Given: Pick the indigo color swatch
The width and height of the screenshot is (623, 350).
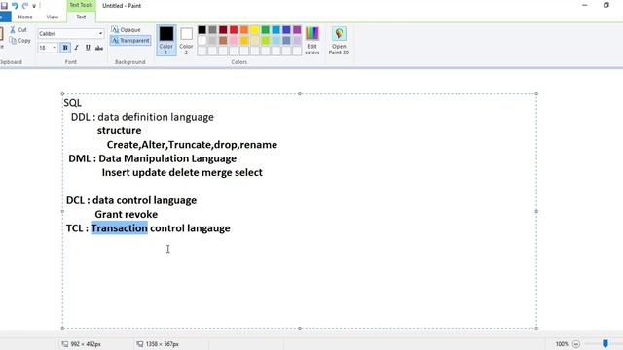Looking at the screenshot, I should (x=286, y=30).
